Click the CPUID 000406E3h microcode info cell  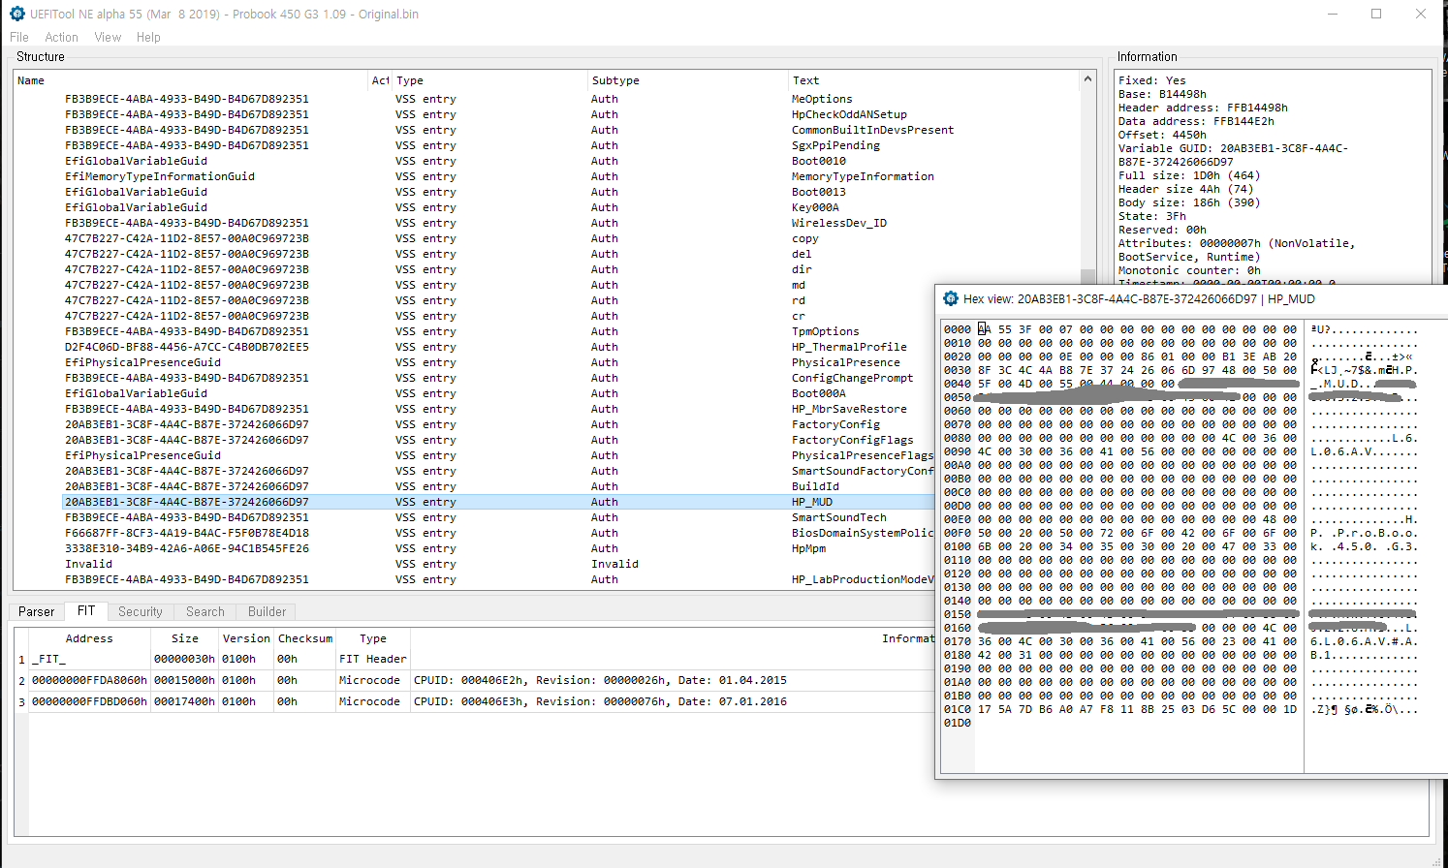(673, 701)
